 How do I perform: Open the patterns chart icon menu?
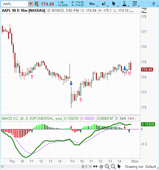point(135,4)
